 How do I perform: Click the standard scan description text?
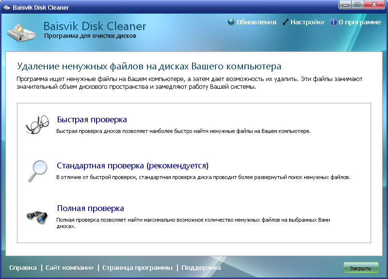coord(203,177)
